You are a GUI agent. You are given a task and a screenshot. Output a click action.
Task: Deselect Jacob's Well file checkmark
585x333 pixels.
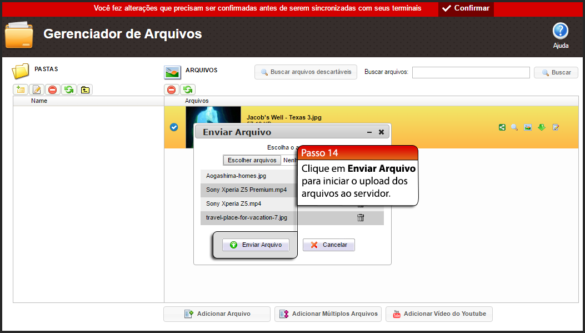coord(174,127)
